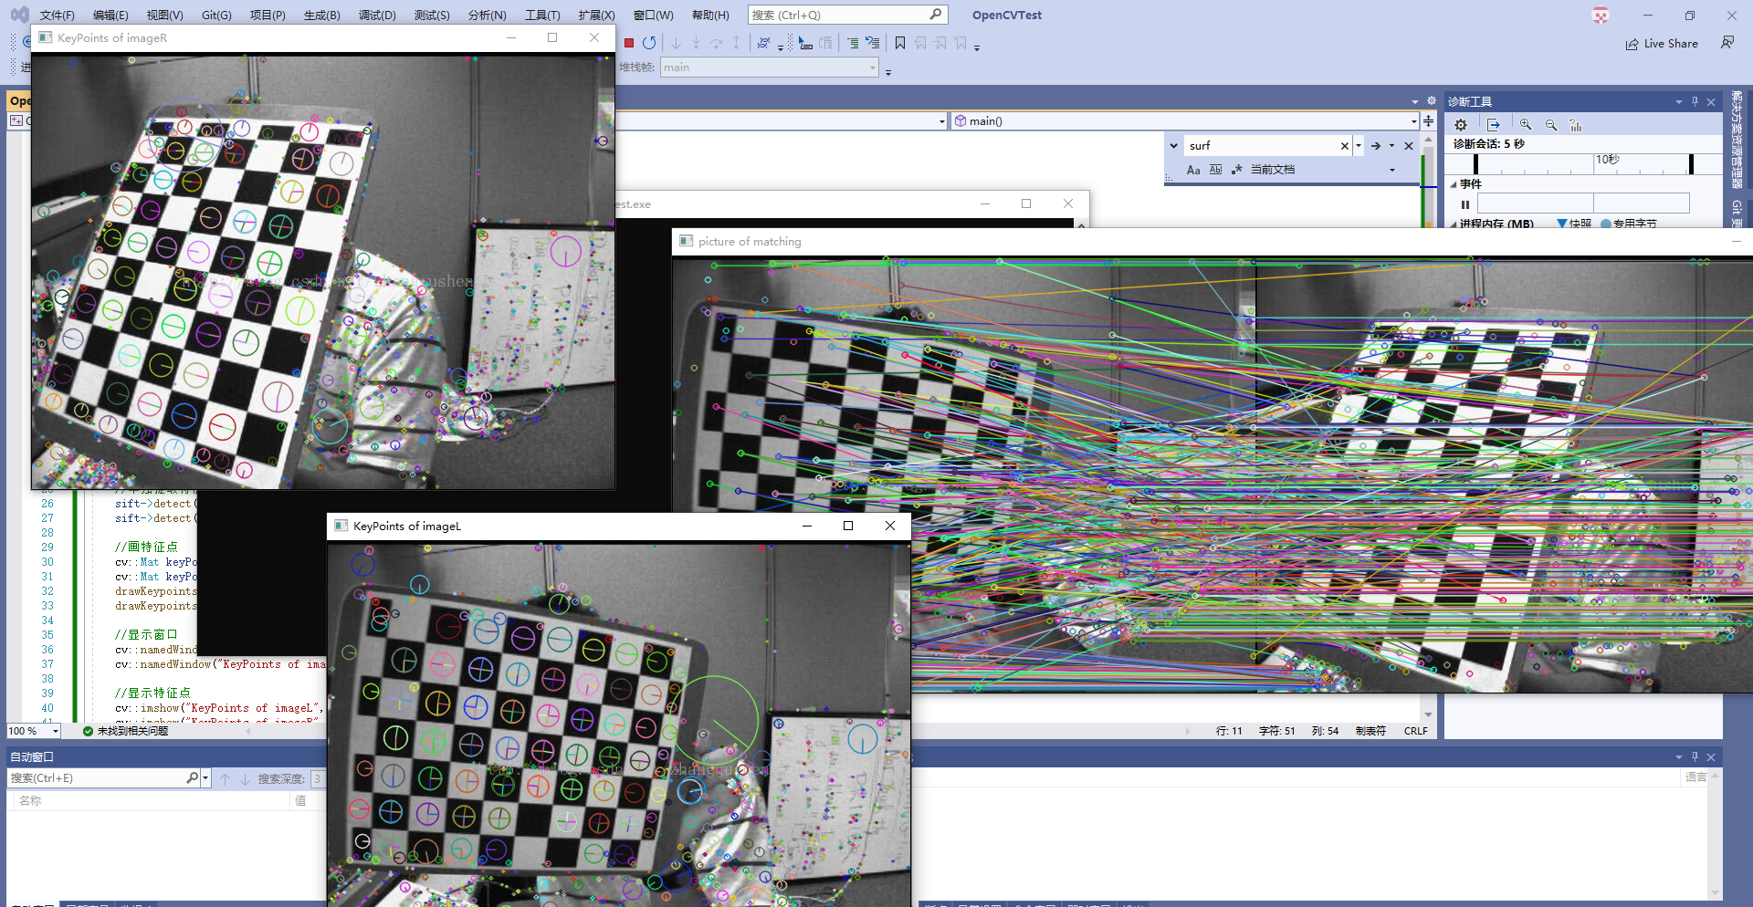Collapse the events section in diagnostic tools

click(1454, 184)
